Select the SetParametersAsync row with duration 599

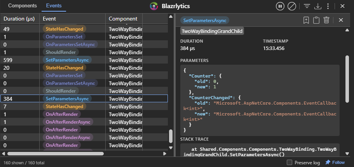pyautogui.click(x=84, y=60)
